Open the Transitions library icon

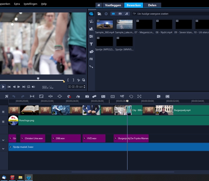91,36
